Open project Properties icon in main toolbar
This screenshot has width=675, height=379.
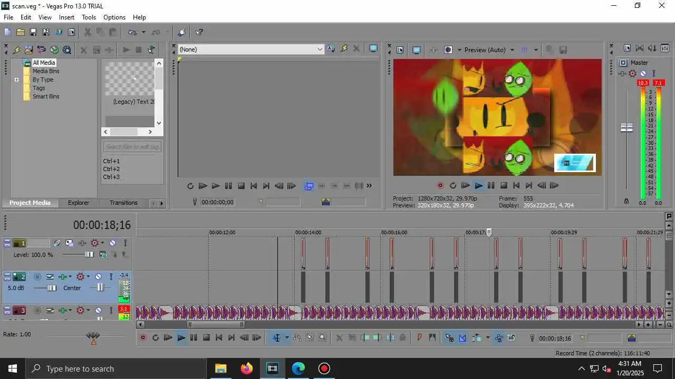71,32
